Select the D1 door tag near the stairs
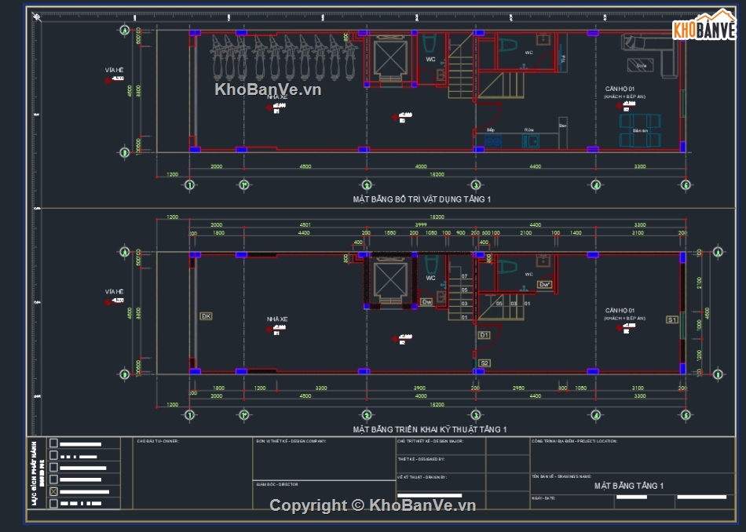 [485, 335]
